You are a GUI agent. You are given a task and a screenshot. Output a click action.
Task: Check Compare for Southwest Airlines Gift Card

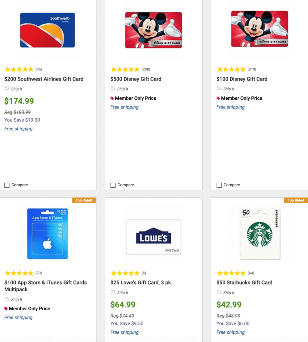click(7, 185)
